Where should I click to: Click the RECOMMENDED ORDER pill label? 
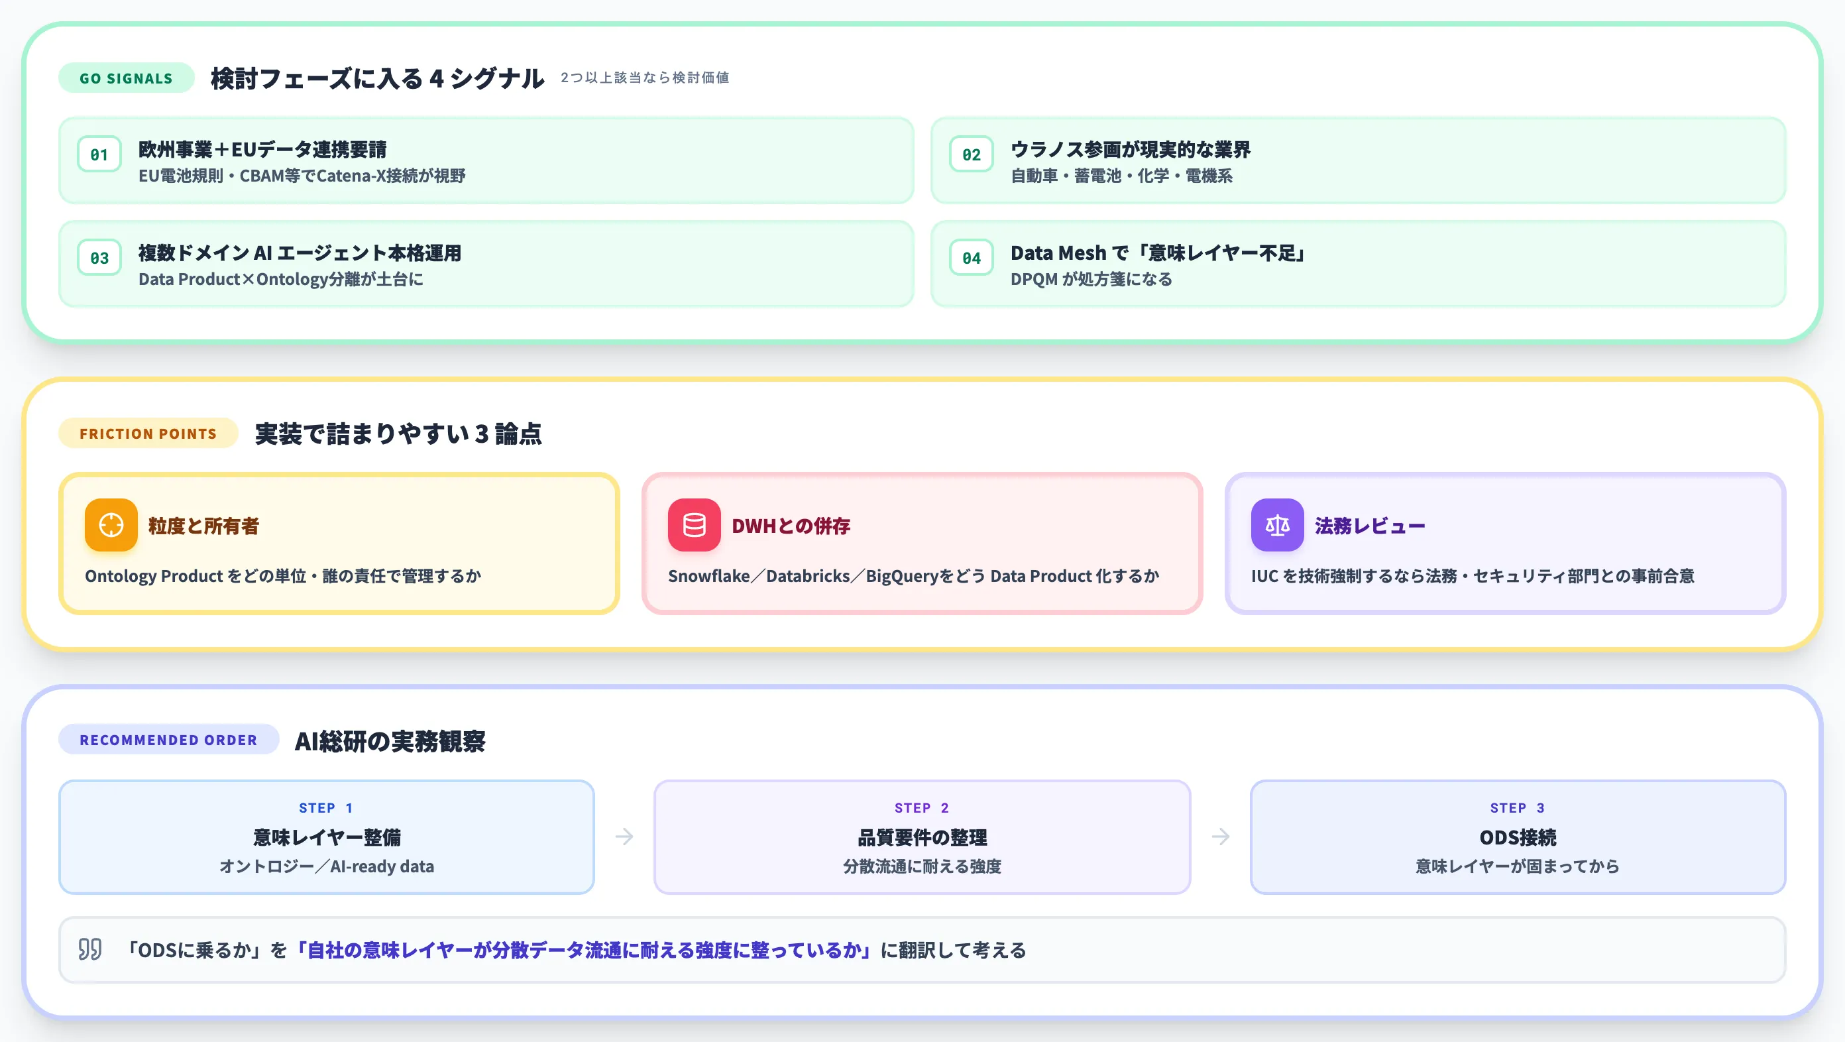click(168, 740)
